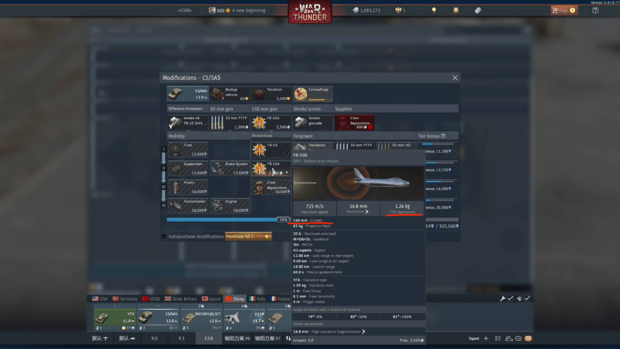Research the Transmission modification
This screenshot has height=349, width=620.
[188, 206]
